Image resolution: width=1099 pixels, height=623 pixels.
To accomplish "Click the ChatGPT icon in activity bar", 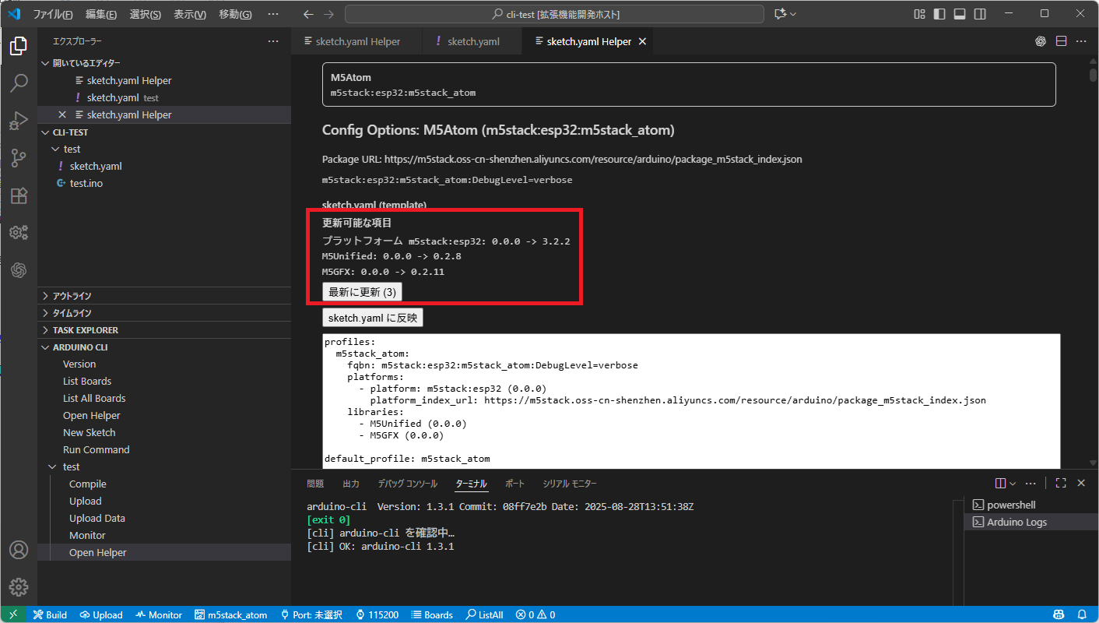I will click(19, 270).
